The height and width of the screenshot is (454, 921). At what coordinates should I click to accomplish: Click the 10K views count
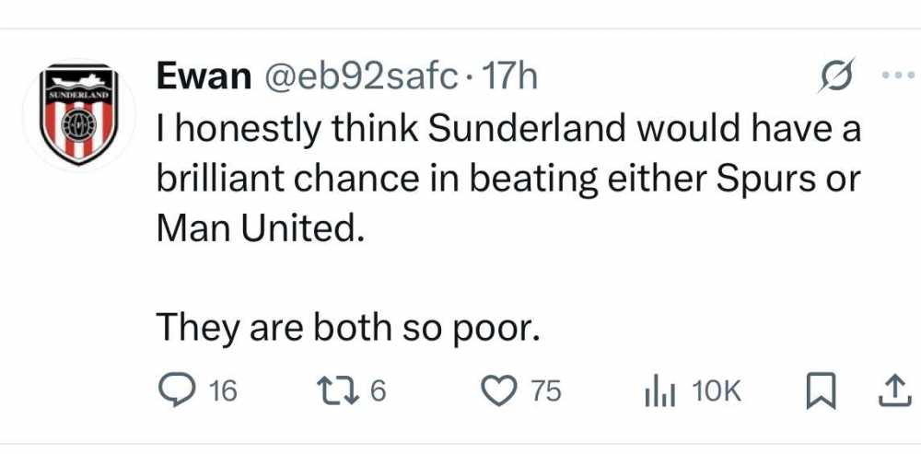[x=717, y=391]
